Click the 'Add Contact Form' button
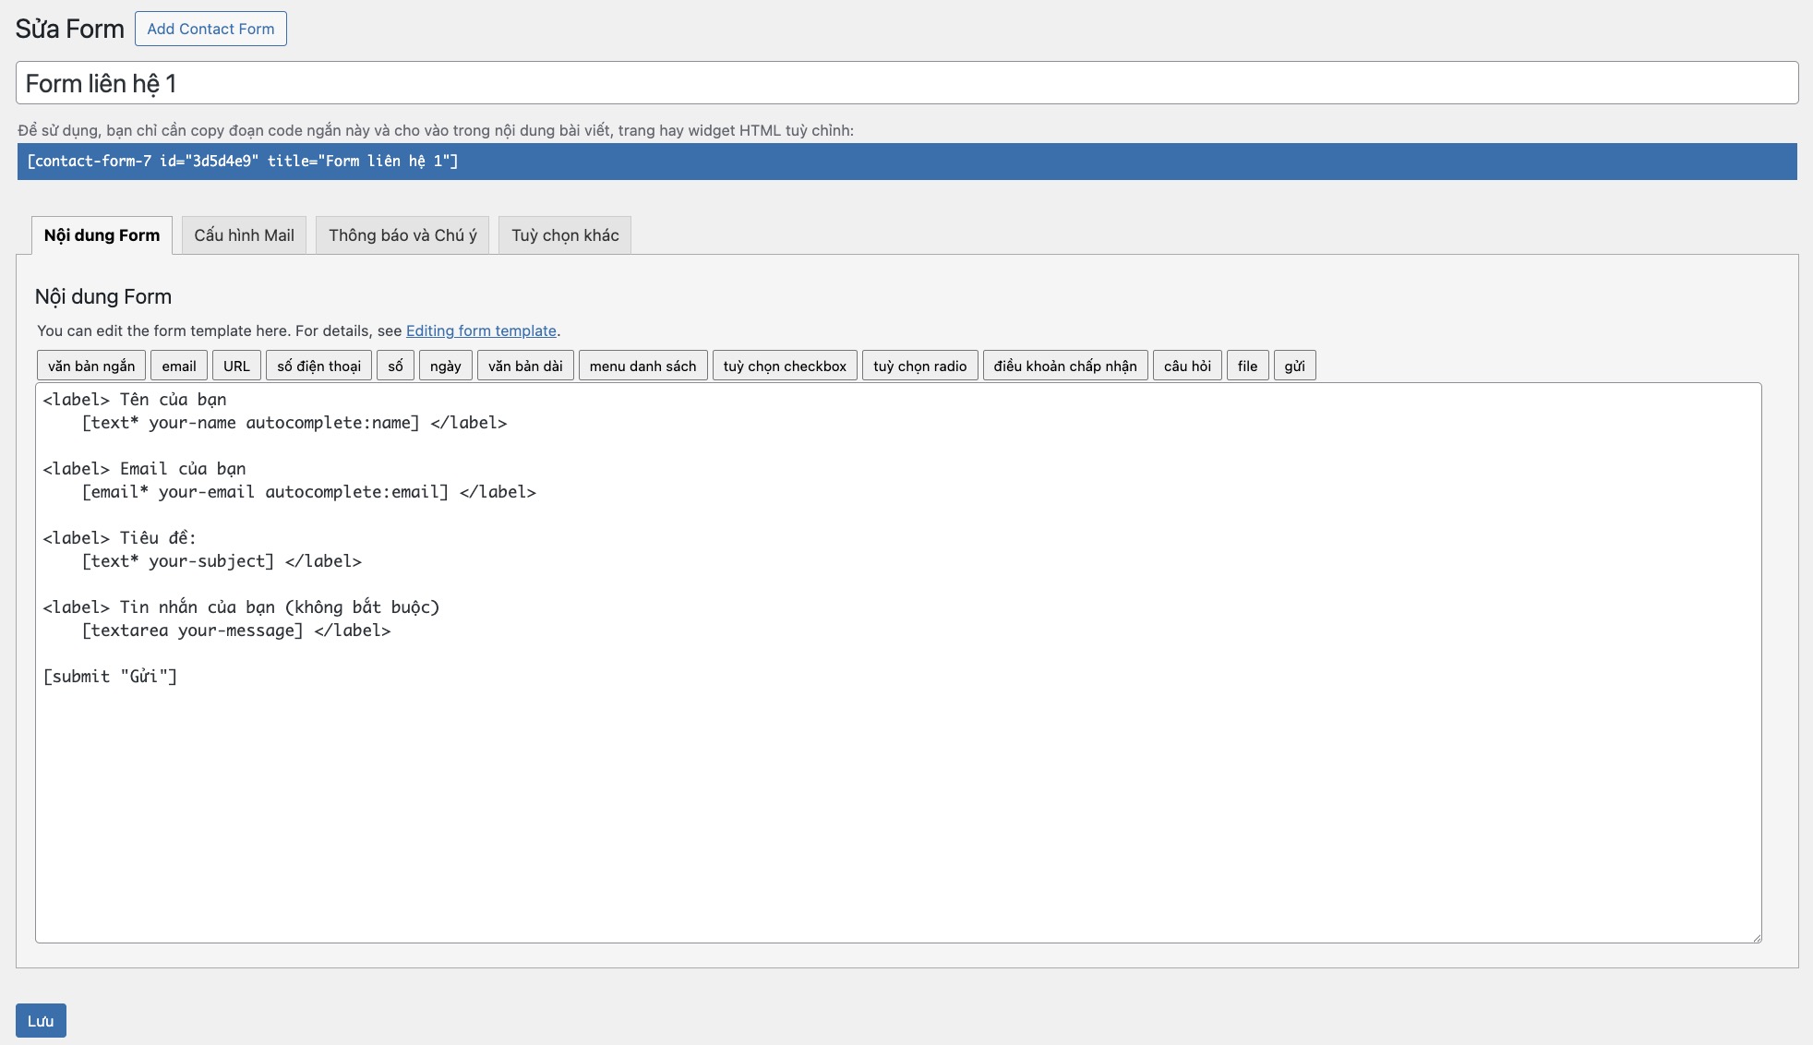 click(x=210, y=28)
